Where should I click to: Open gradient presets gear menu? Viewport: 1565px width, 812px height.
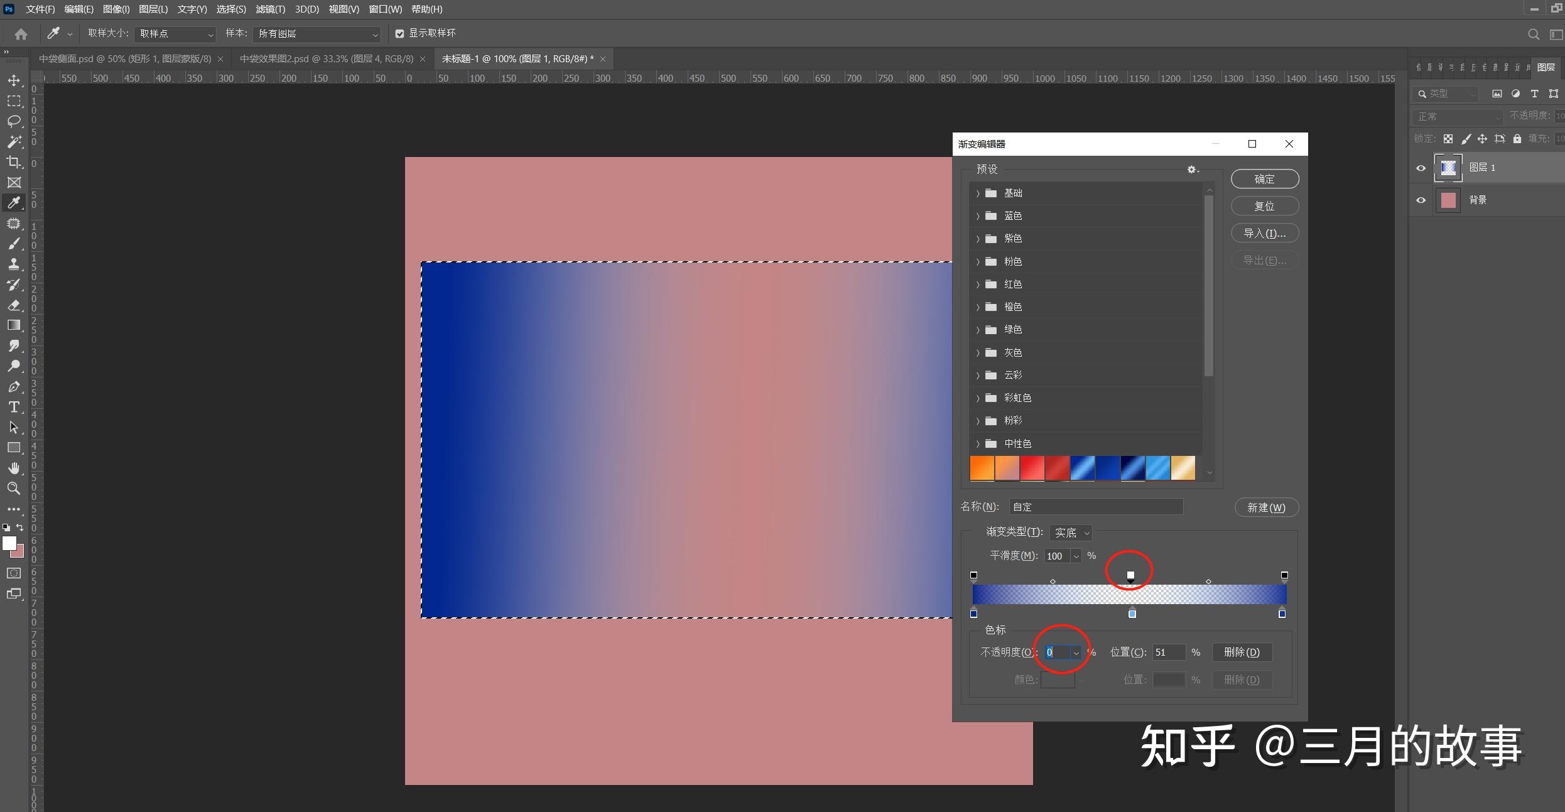click(x=1192, y=170)
